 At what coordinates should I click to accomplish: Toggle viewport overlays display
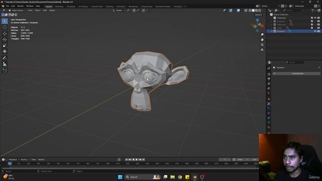coord(238,11)
